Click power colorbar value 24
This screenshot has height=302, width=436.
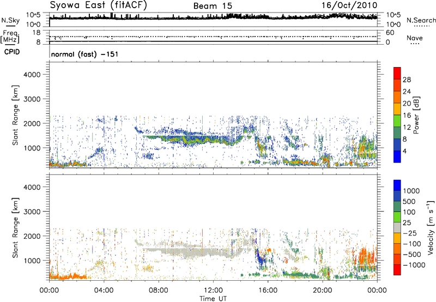407,92
